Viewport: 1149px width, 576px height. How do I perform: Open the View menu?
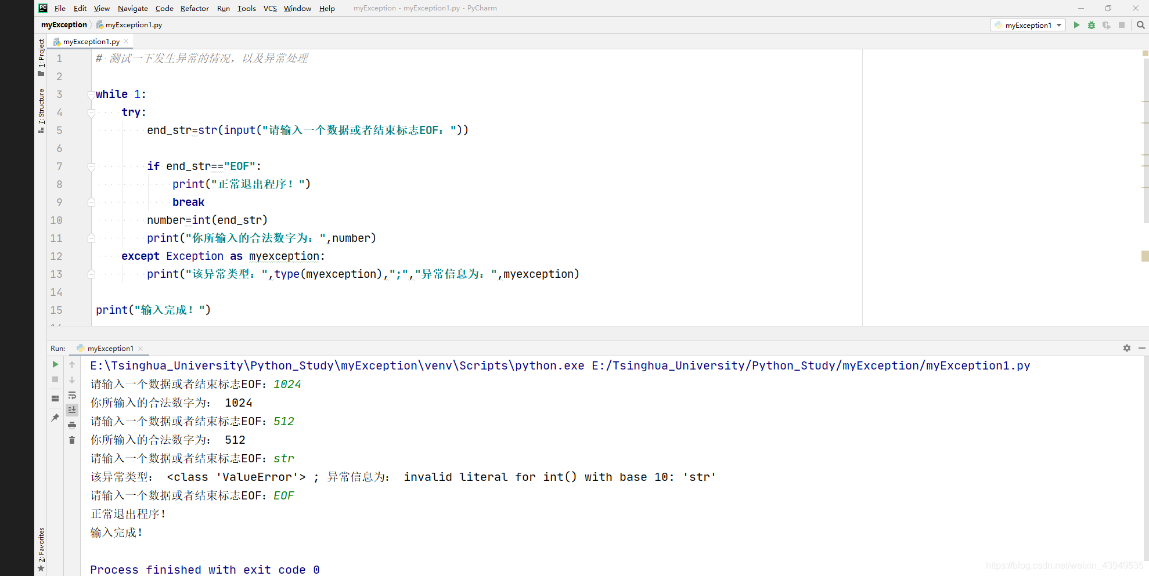tap(102, 8)
